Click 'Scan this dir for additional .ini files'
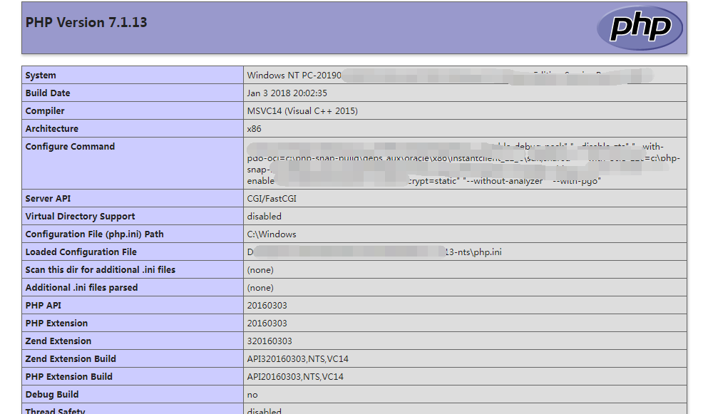Viewport: 703px width, 414px height. pyautogui.click(x=100, y=270)
